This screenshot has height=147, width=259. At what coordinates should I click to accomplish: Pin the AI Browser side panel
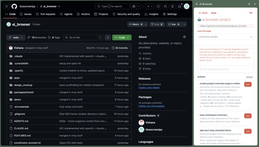tap(249, 4)
